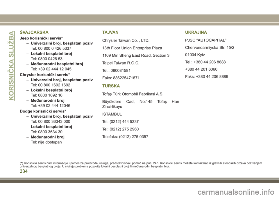Click 'Međunarodni broj' under Chrysler servis
This screenshot has height=197, width=279.
[x=47, y=100]
